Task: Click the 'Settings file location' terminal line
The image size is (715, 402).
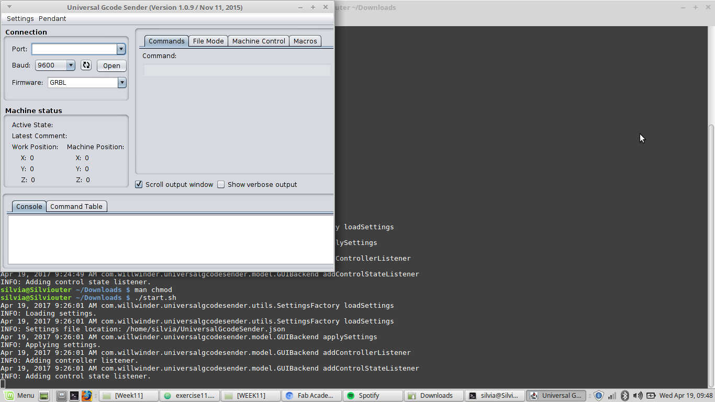Action: [143, 329]
